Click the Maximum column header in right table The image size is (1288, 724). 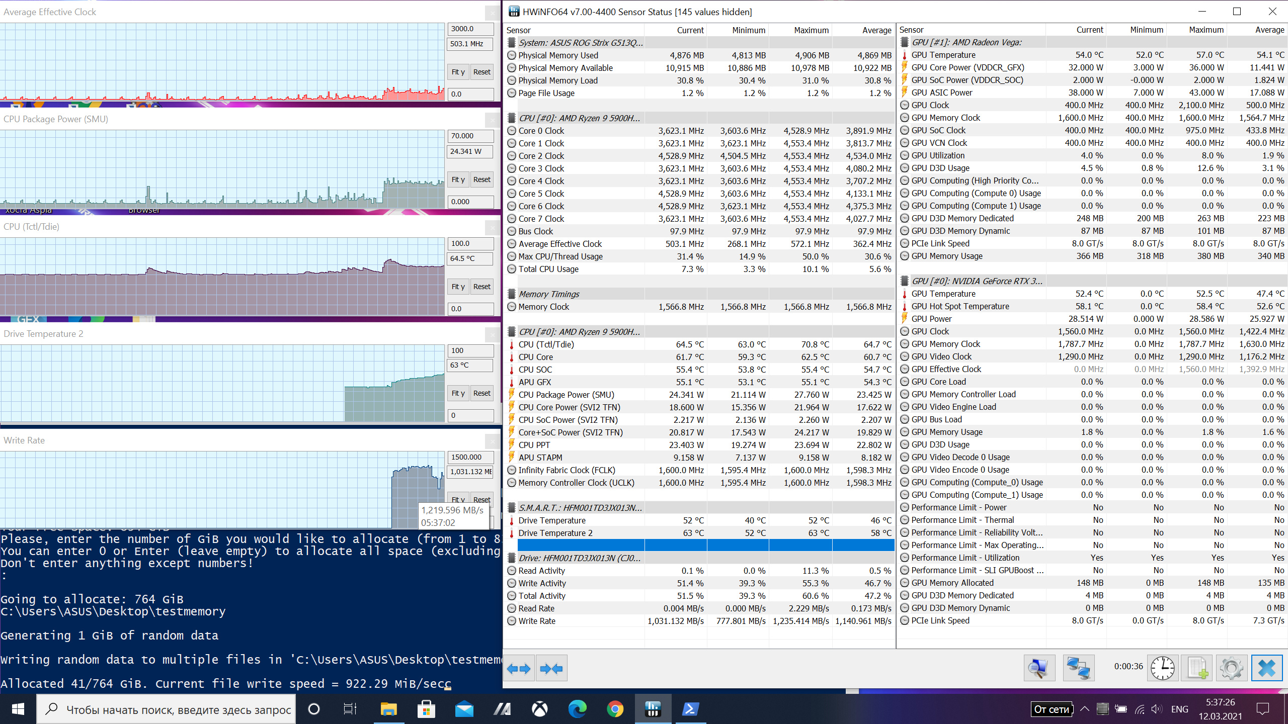point(1196,30)
